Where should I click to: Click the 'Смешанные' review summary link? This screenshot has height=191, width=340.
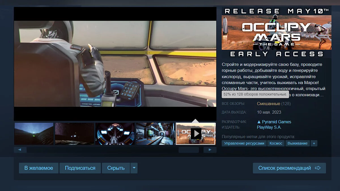pyautogui.click(x=268, y=104)
